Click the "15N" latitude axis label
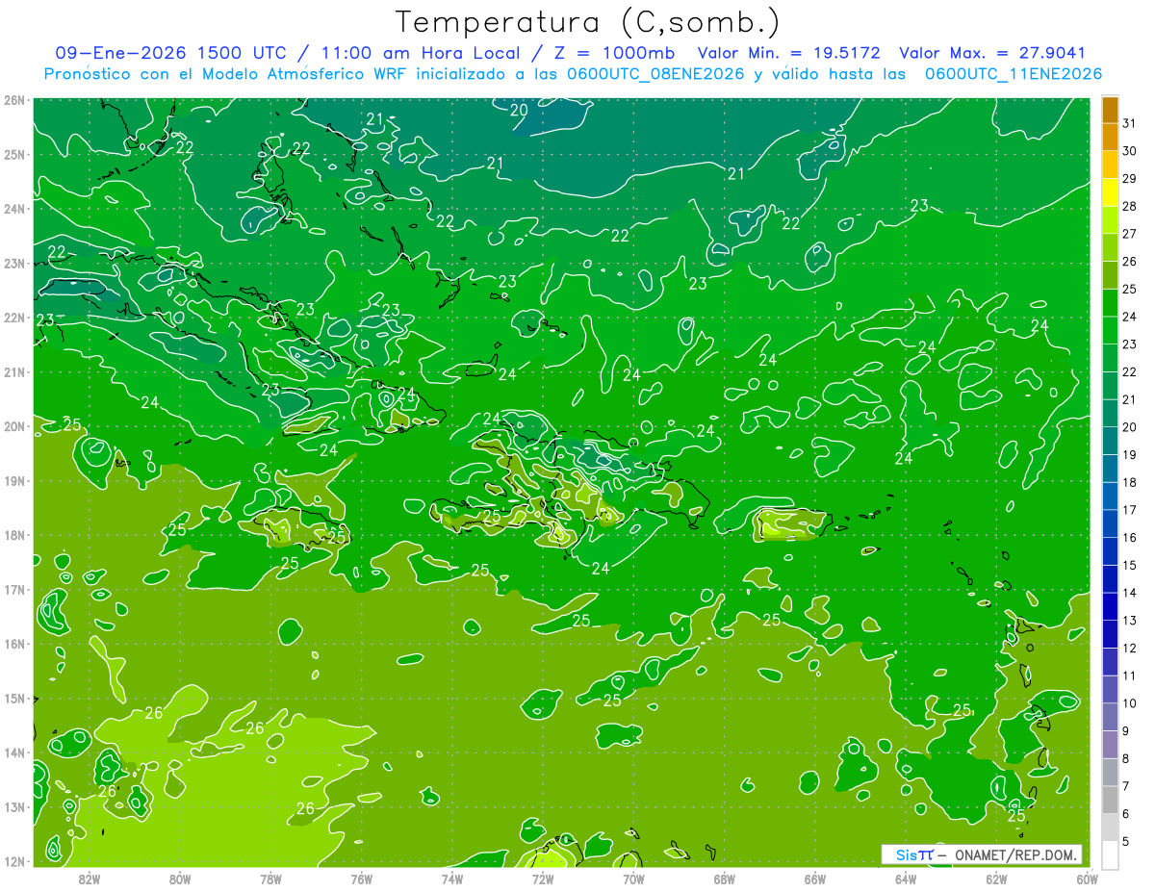Screen dimensions: 1155x892 (x=14, y=698)
